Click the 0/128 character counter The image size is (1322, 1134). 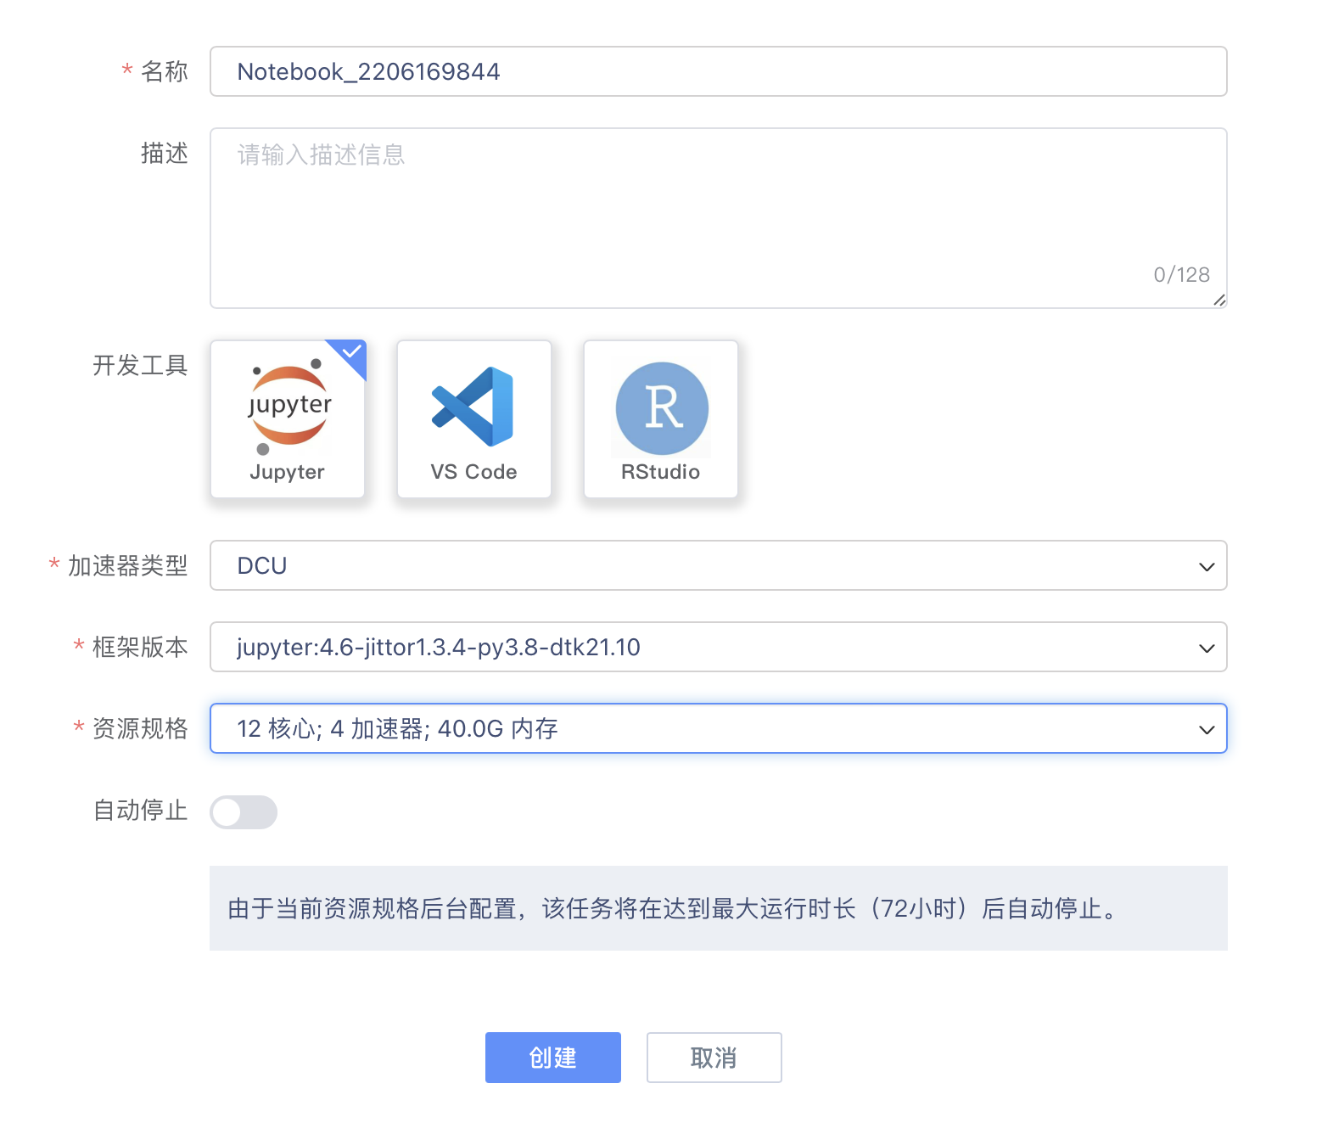click(x=1181, y=275)
